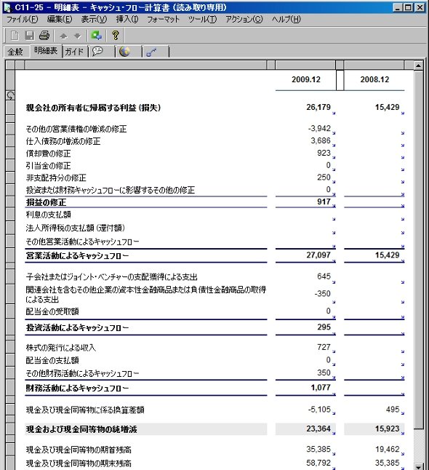Switch to the 全般 tab
The image size is (429, 470).
15,52
